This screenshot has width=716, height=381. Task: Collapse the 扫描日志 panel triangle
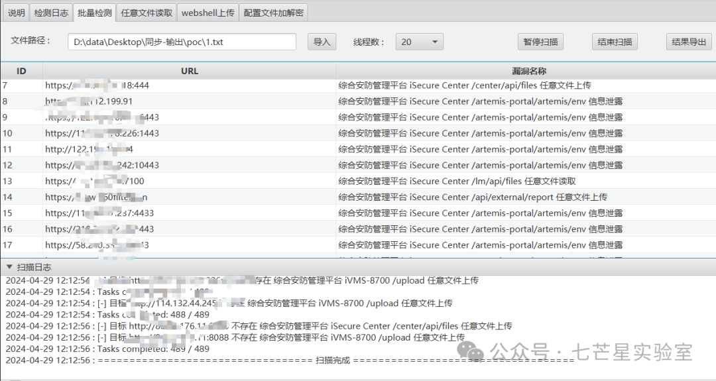pyautogui.click(x=9, y=267)
